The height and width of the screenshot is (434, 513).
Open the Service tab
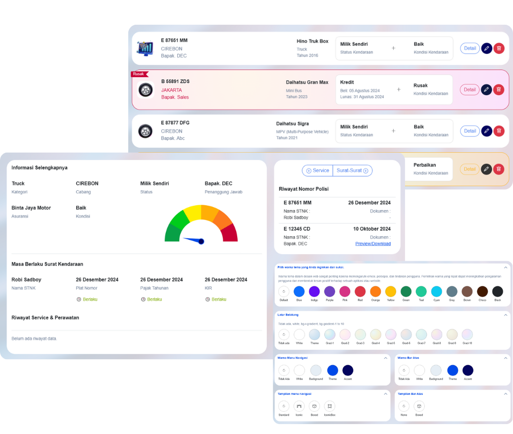coord(317,170)
